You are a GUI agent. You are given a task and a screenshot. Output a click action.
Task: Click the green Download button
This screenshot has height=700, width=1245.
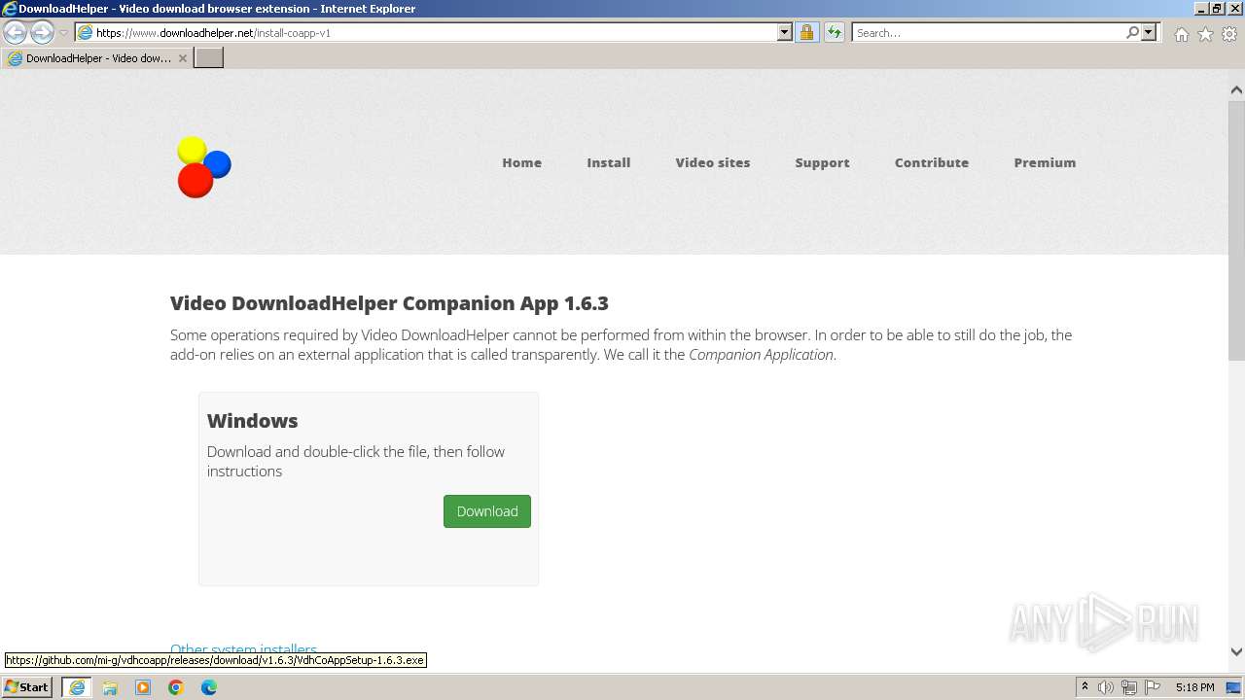487,511
